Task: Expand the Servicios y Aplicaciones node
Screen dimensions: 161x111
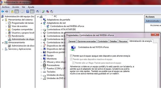Action: (3, 49)
